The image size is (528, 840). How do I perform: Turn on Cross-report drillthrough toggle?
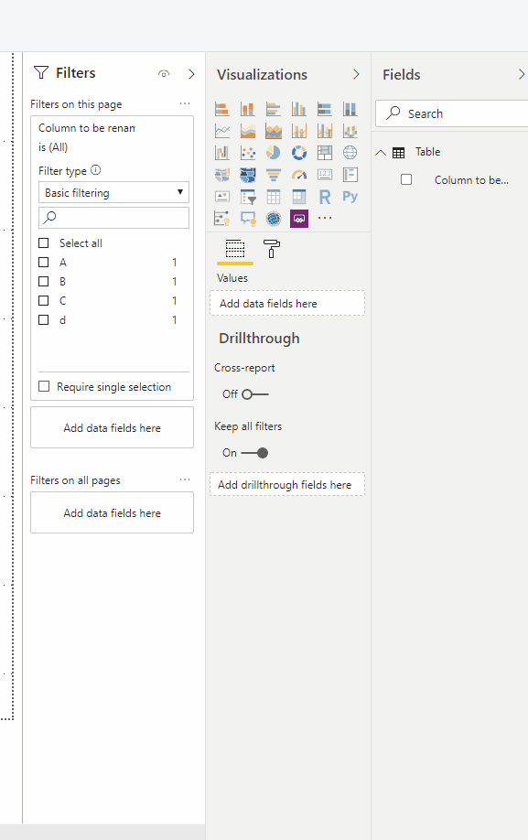pyautogui.click(x=255, y=394)
